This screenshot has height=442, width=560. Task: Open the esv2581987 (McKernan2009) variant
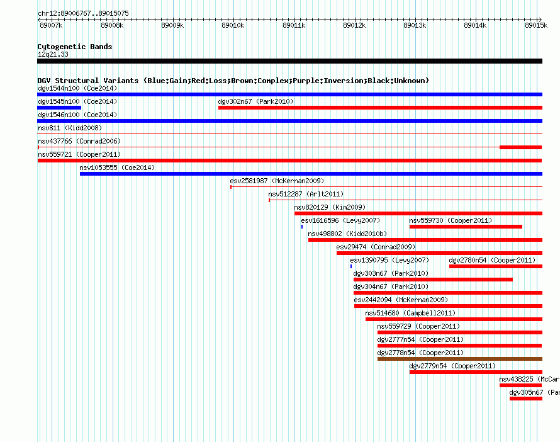[x=277, y=181]
